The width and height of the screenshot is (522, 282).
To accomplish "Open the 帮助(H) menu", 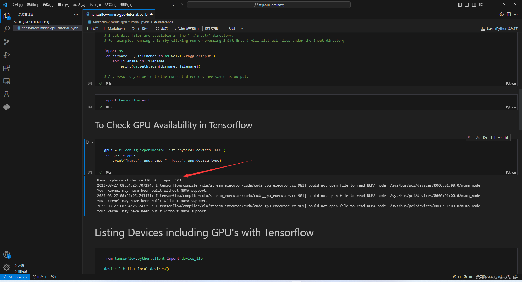I will click(126, 5).
